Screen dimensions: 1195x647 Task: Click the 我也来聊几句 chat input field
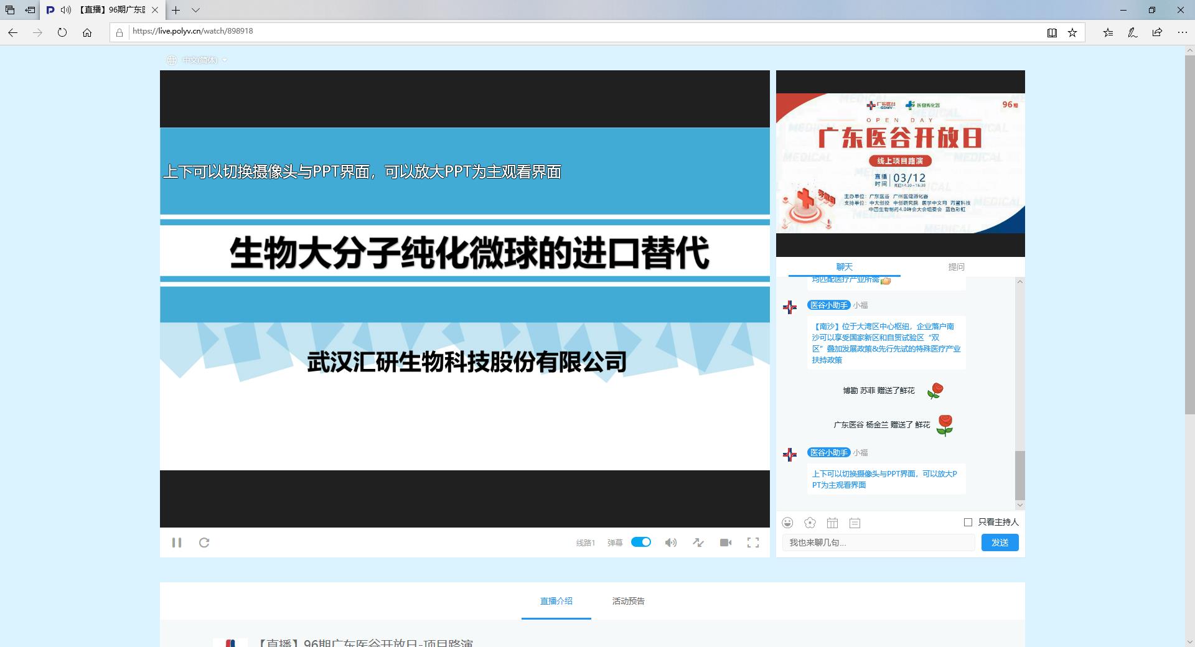click(878, 542)
